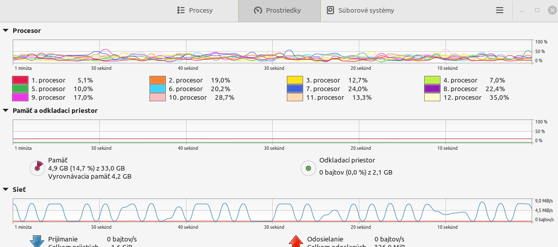Image resolution: width=558 pixels, height=247 pixels.
Task: Change color of 1. procesor swatch
Action: [x=20, y=80]
